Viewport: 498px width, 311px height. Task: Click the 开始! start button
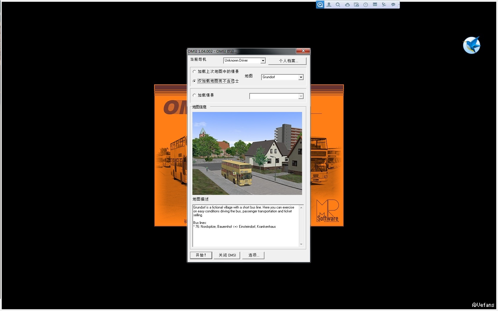(x=201, y=255)
